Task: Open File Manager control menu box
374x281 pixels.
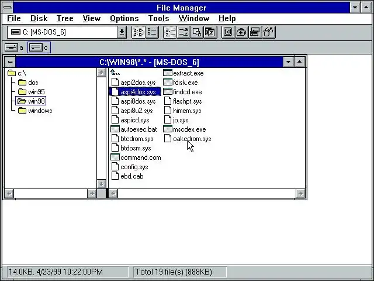Action: pyautogui.click(x=8, y=8)
